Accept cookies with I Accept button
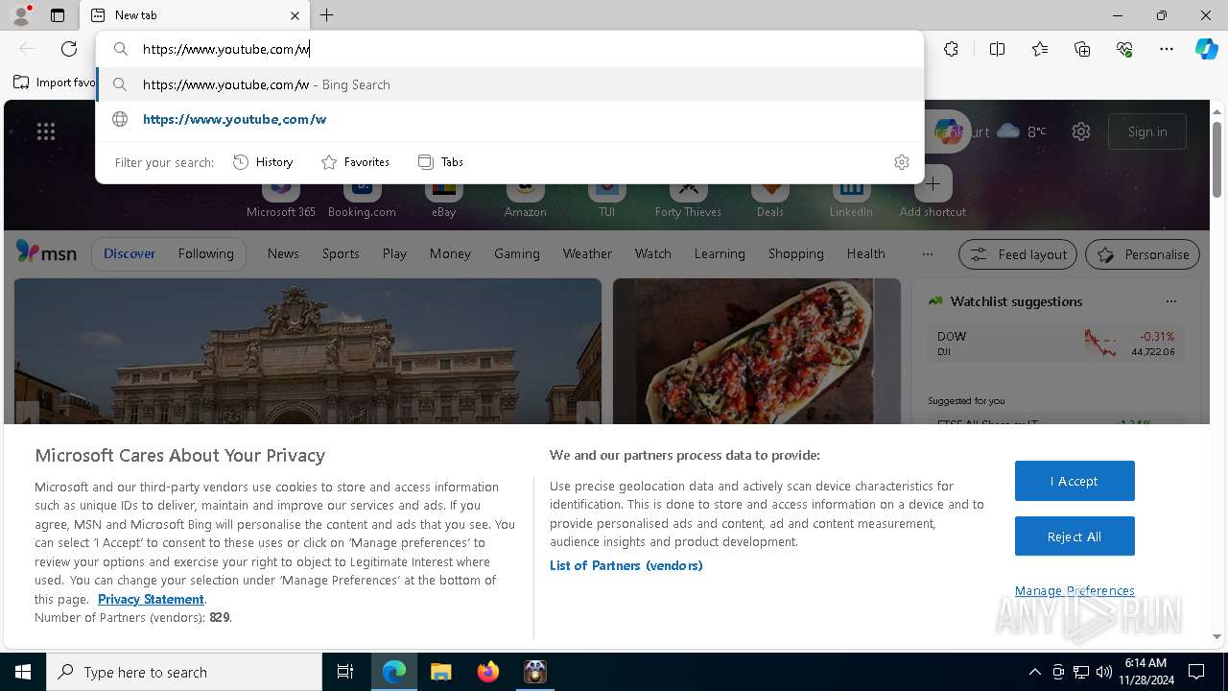The width and height of the screenshot is (1228, 691). pyautogui.click(x=1074, y=481)
